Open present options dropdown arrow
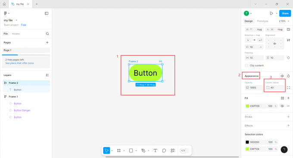 [x=277, y=13]
